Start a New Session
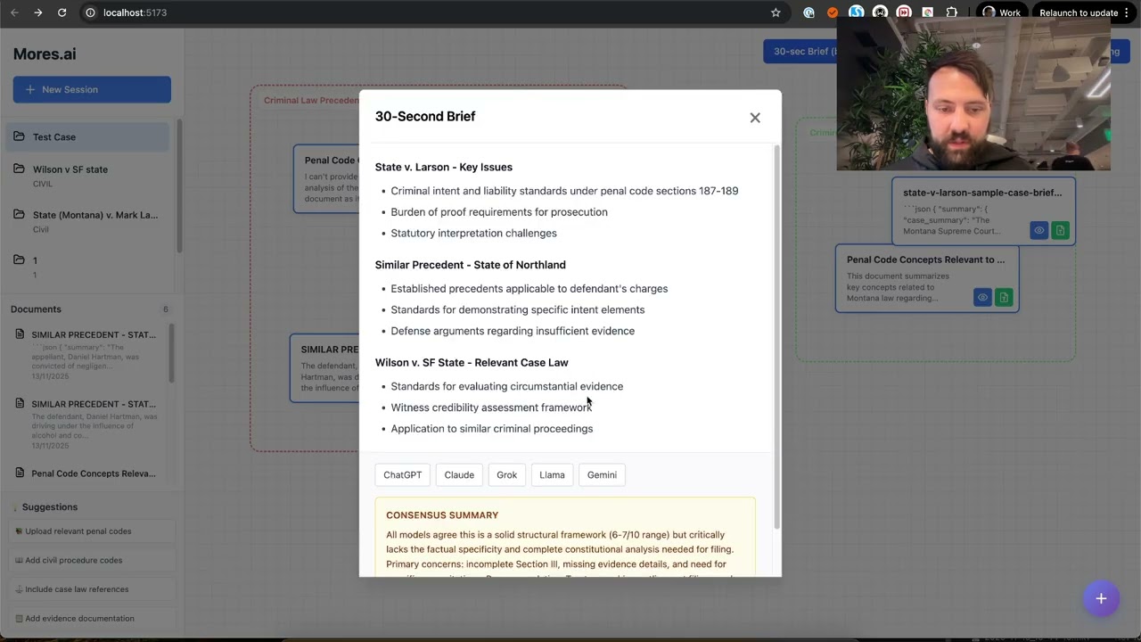Image resolution: width=1141 pixels, height=642 pixels. [92, 89]
